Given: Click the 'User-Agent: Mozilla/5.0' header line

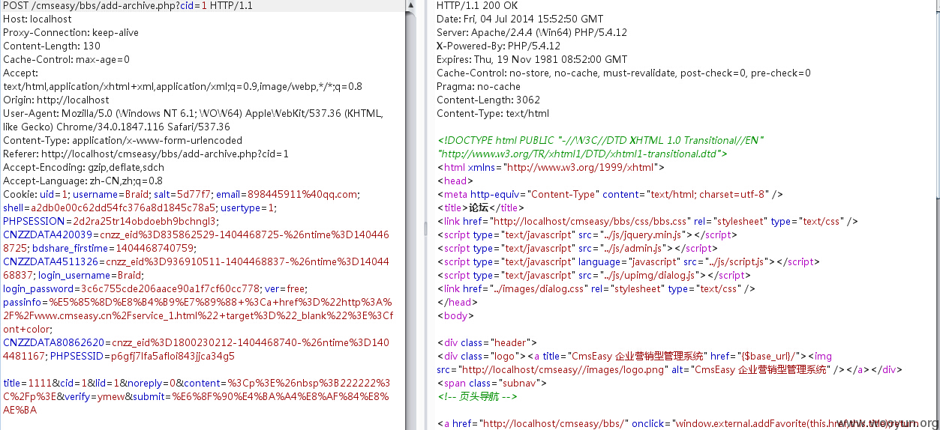Looking at the screenshot, I should tap(193, 113).
